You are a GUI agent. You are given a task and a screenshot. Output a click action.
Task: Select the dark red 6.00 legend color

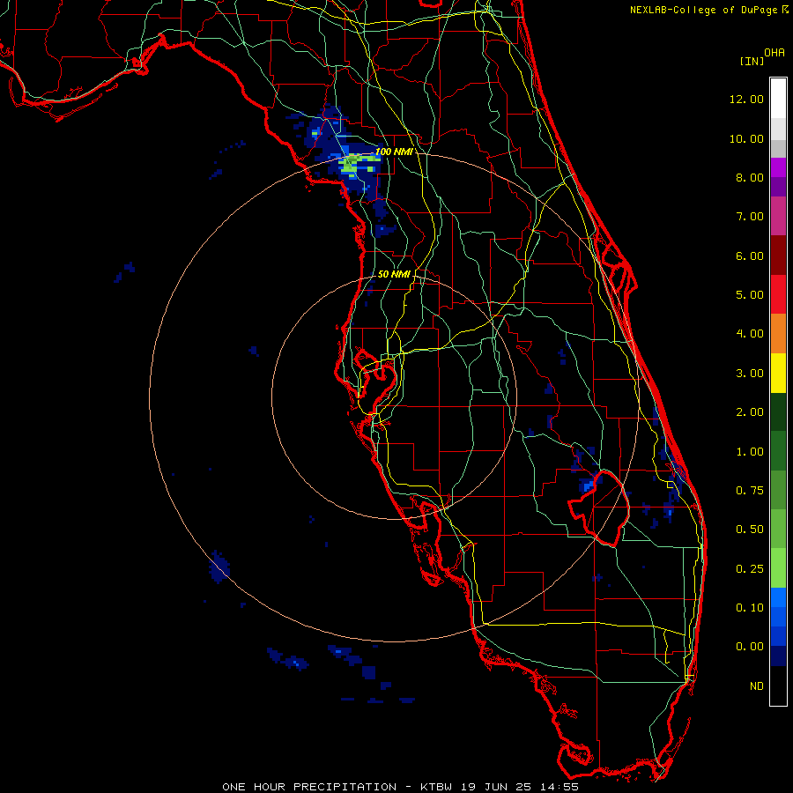(778, 256)
